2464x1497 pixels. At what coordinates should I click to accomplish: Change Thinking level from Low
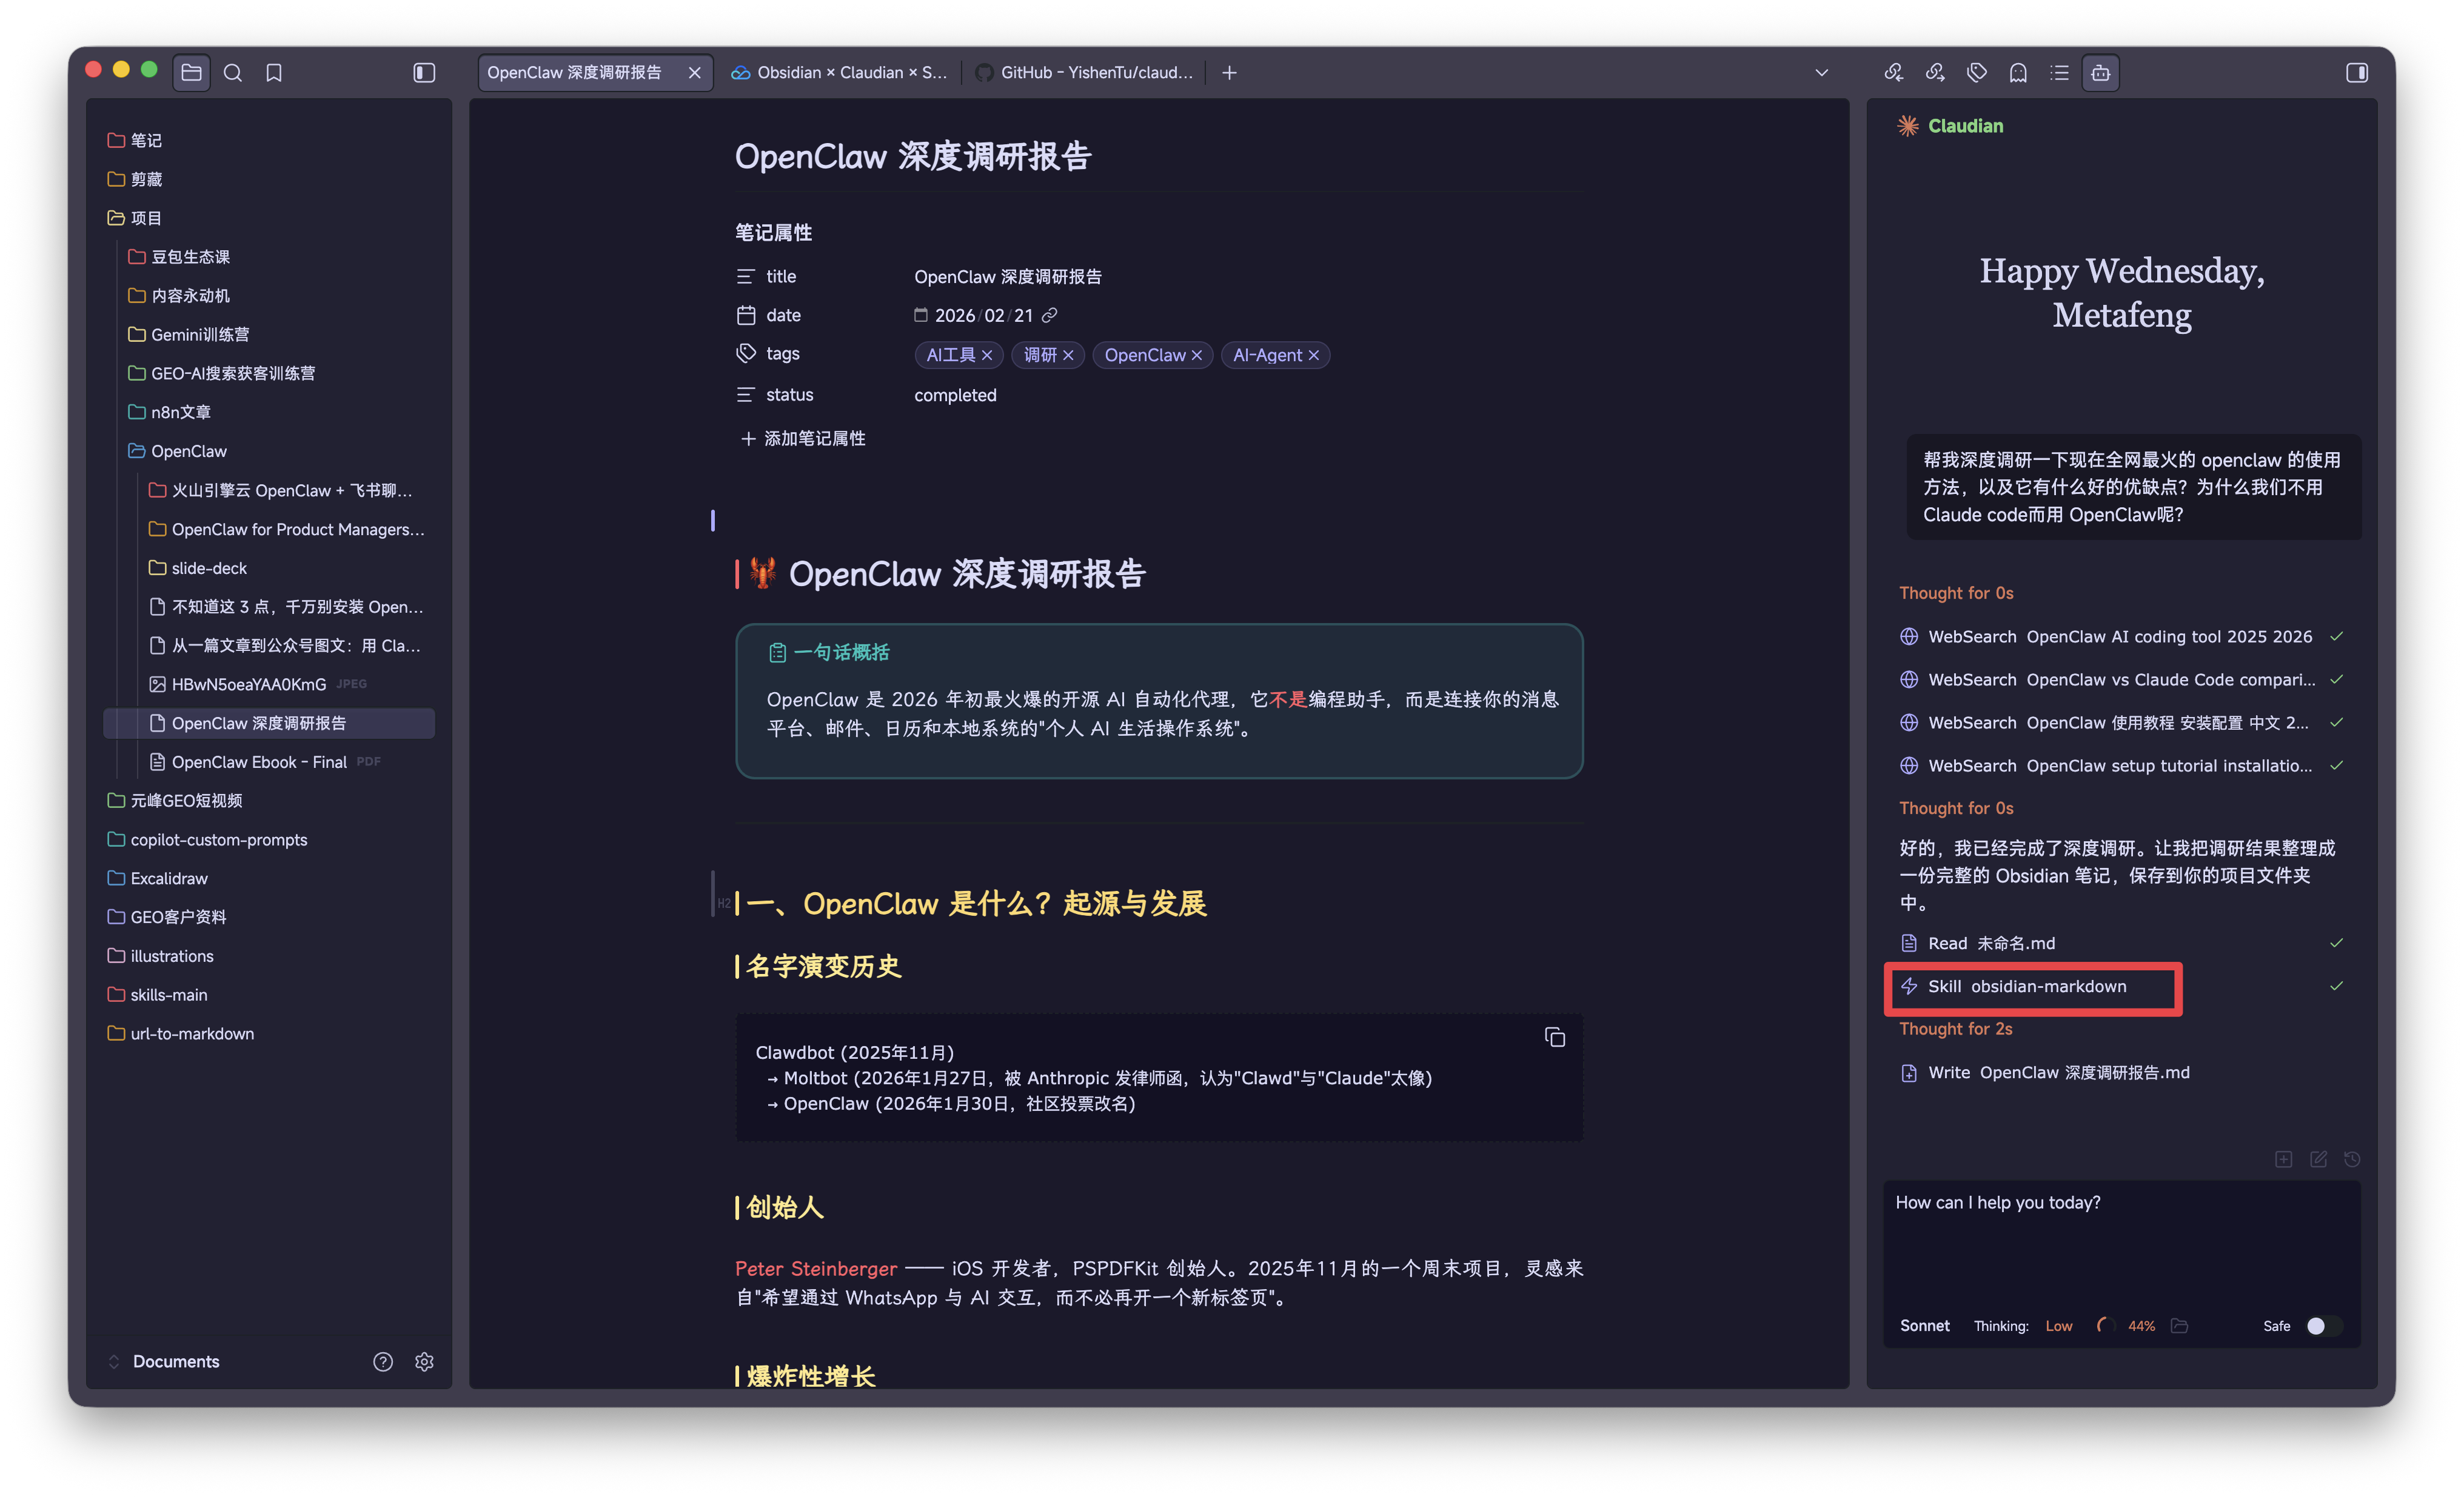(2058, 1325)
